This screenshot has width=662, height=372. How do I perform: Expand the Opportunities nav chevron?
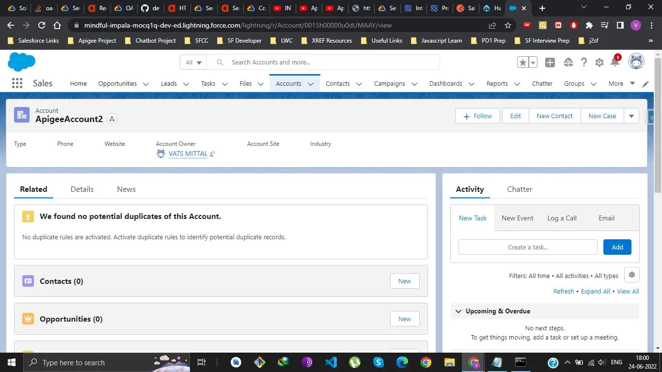pyautogui.click(x=146, y=84)
